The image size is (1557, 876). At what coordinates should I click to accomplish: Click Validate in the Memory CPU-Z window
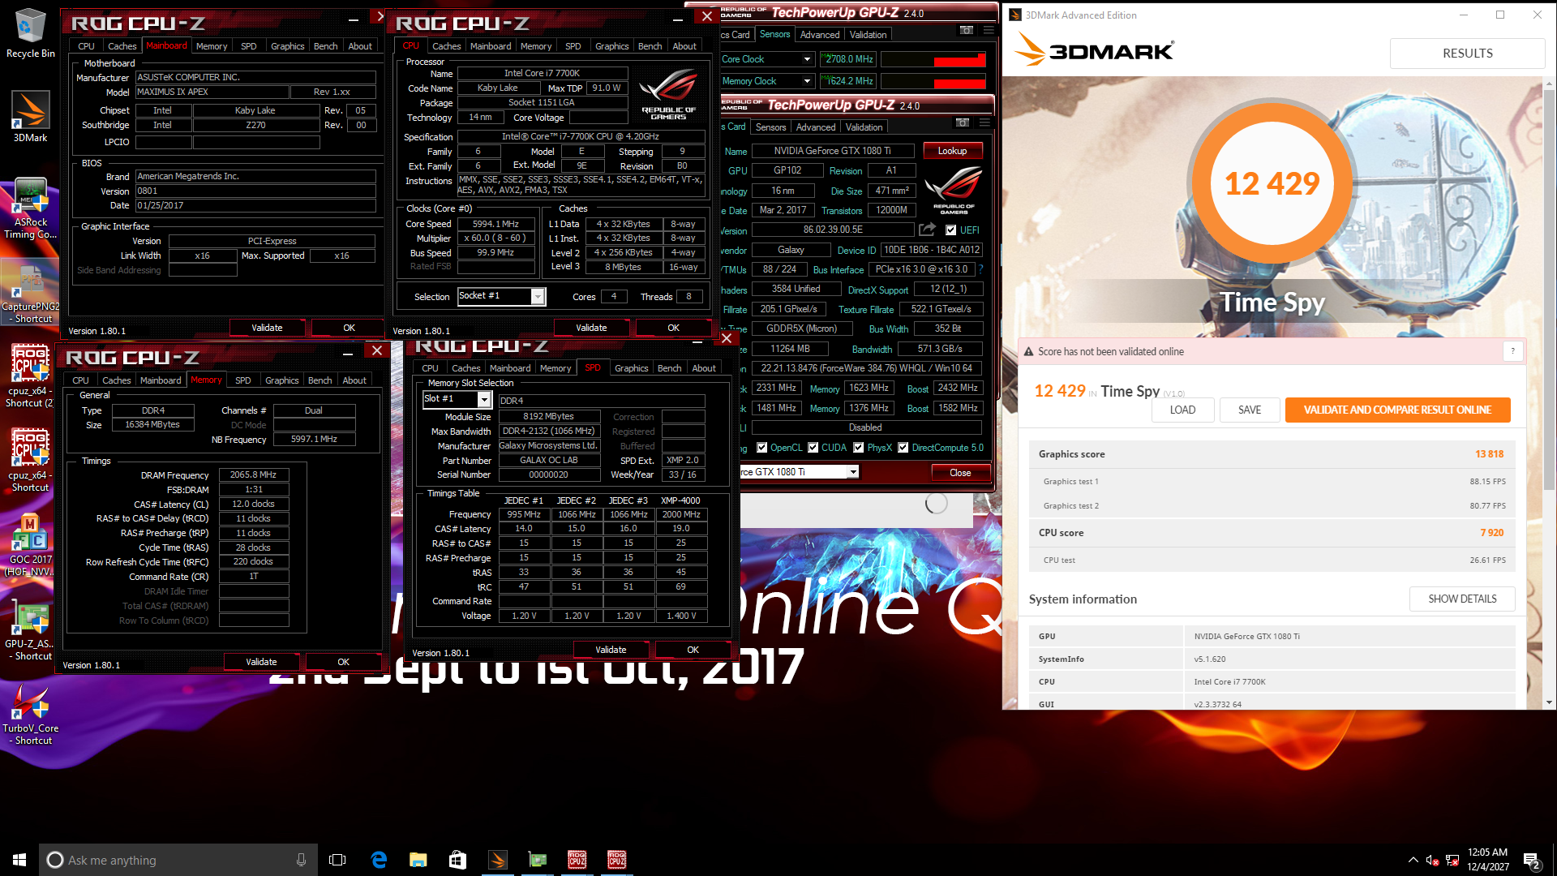(261, 663)
